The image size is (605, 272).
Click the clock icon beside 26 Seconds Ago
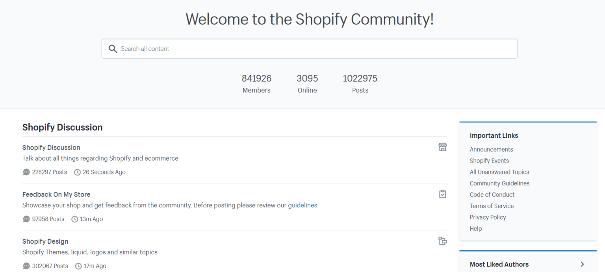pos(77,172)
